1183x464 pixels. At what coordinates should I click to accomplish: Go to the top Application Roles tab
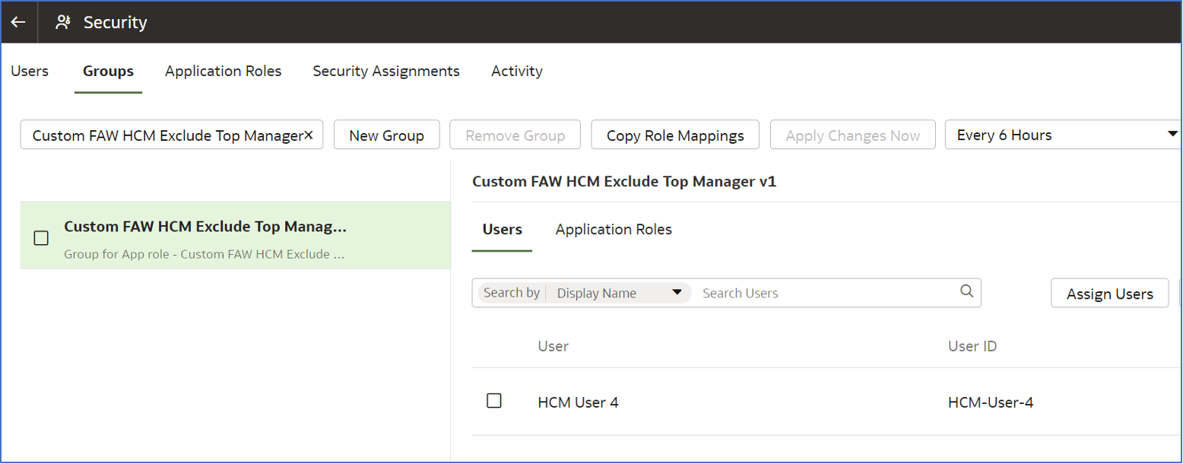pos(223,71)
